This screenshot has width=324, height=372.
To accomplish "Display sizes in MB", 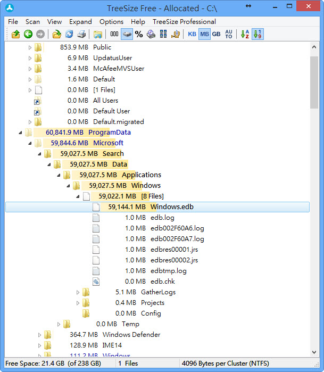I will (x=204, y=34).
